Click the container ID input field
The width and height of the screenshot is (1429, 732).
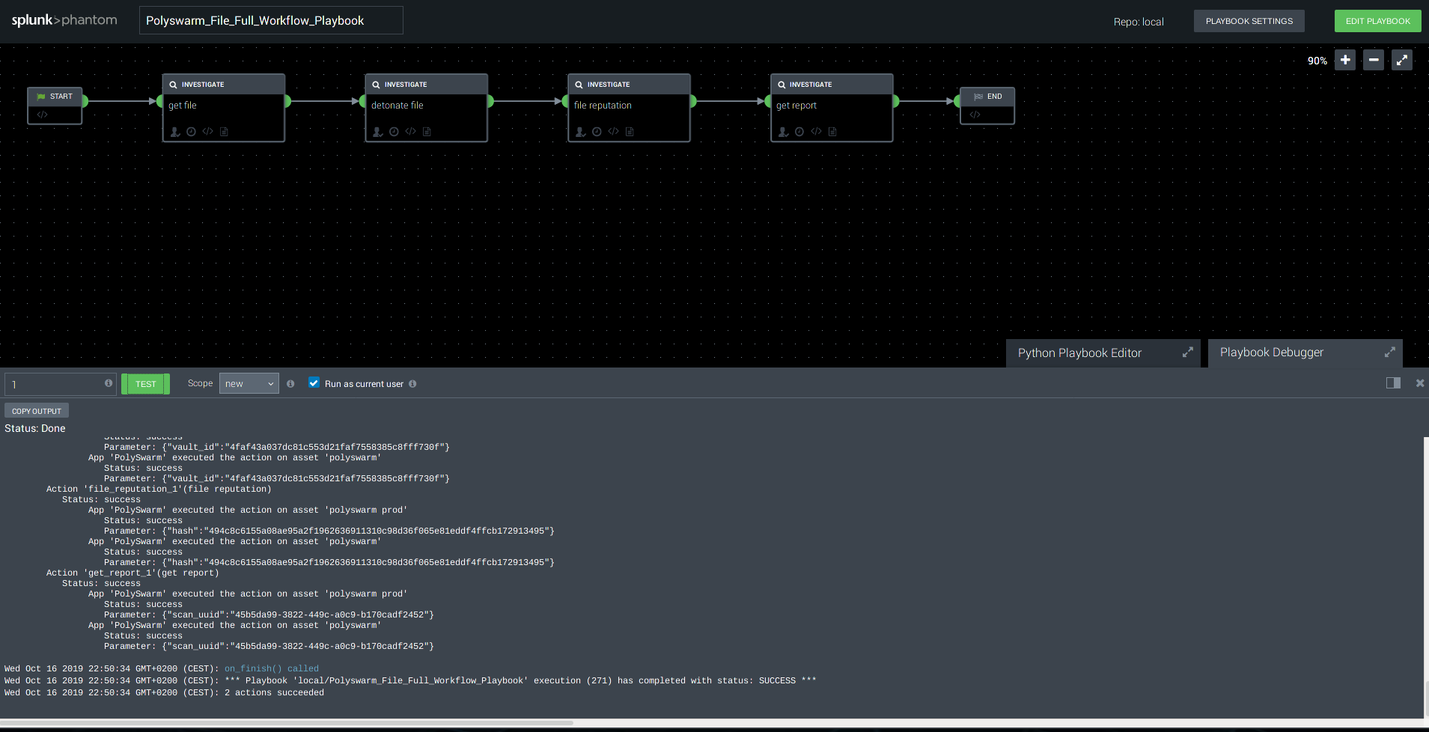click(x=60, y=384)
